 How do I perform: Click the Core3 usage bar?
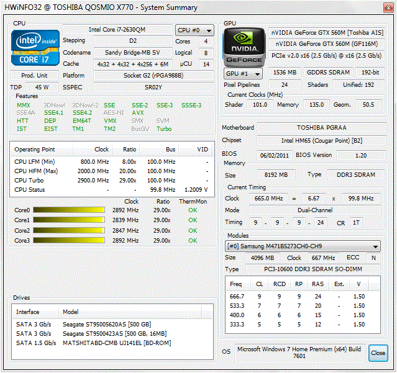tap(69, 240)
